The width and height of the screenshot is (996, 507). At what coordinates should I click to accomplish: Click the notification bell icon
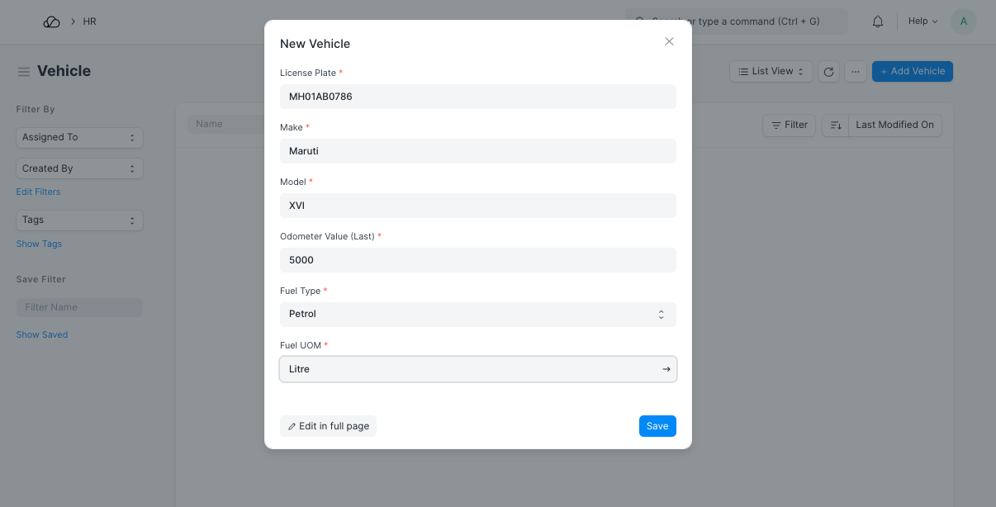click(878, 21)
